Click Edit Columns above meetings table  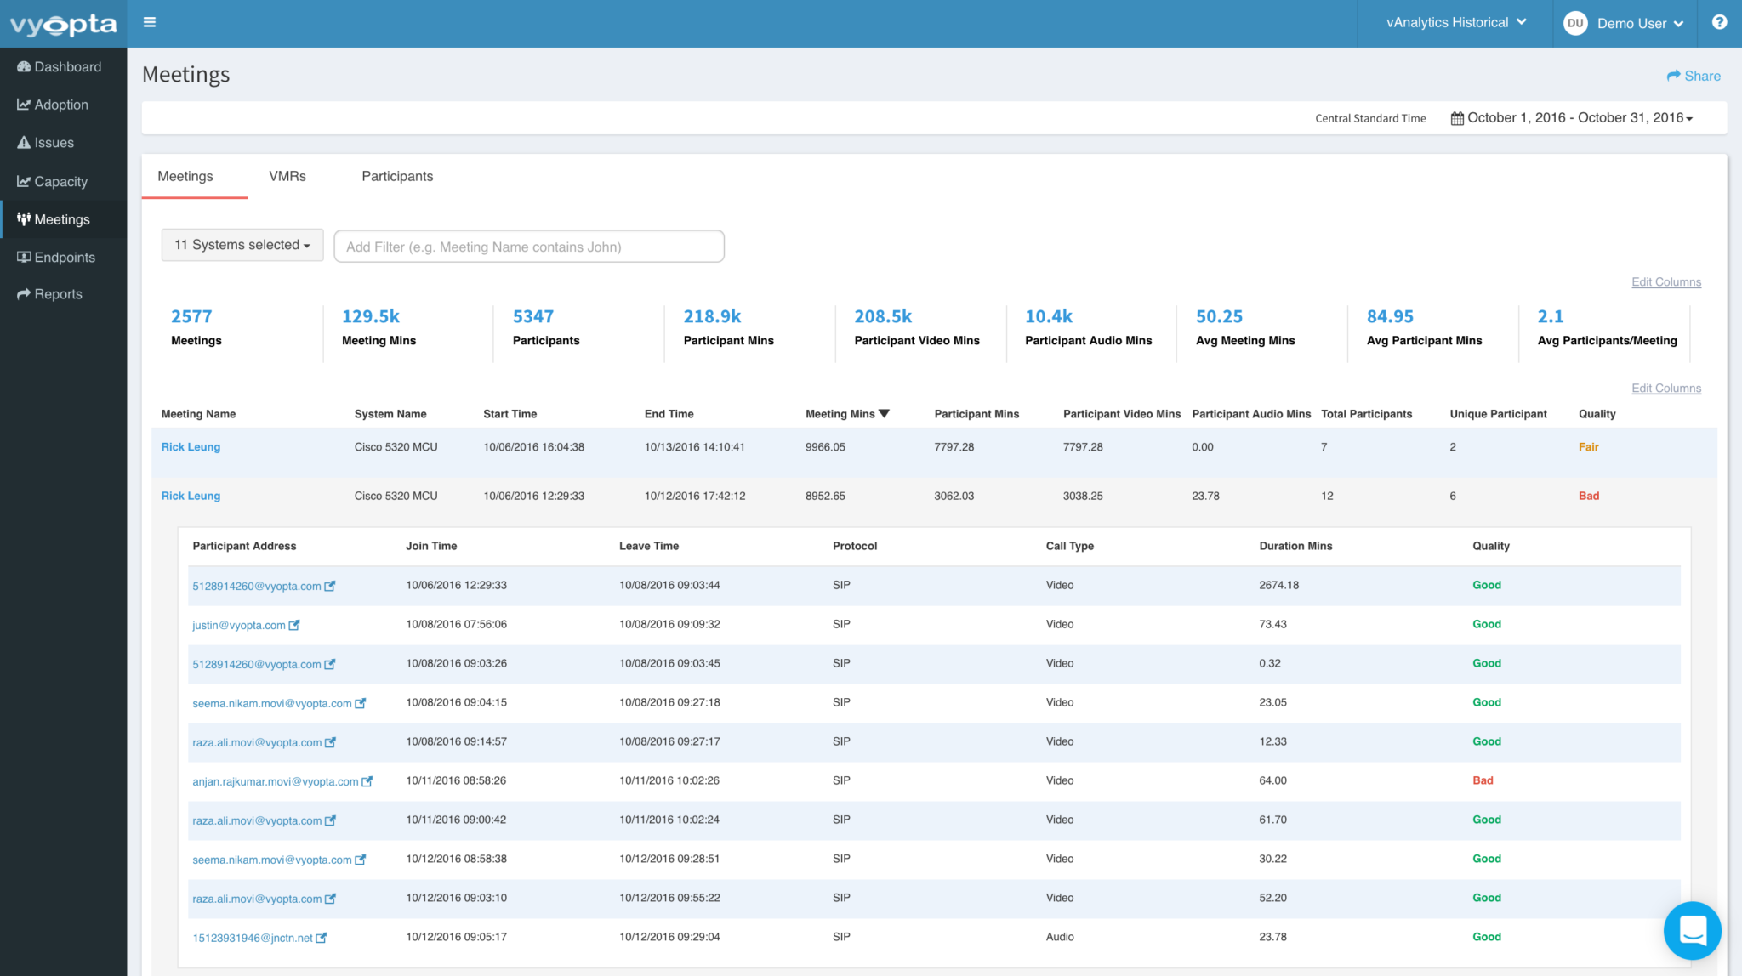click(x=1665, y=389)
